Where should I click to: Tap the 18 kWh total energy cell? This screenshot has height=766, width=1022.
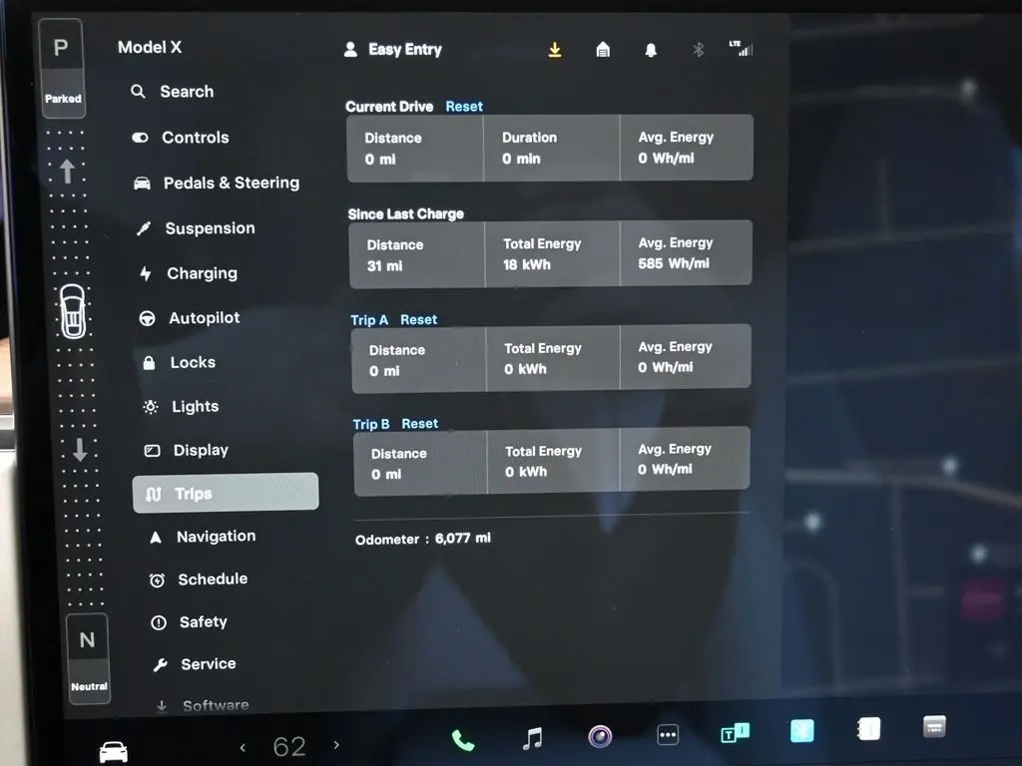[x=553, y=253]
